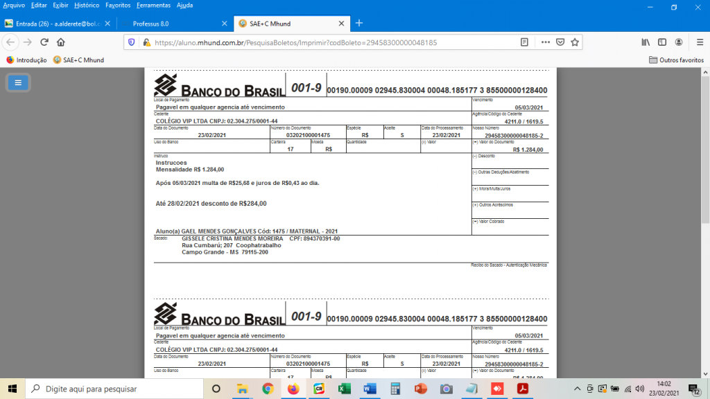Image resolution: width=710 pixels, height=399 pixels.
Task: Select first boleto Nosso Número 29458300000048185-2
Action: pyautogui.click(x=514, y=136)
